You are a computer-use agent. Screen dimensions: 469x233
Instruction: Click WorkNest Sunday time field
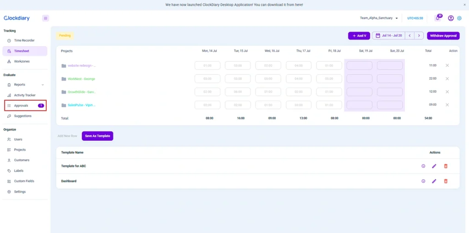390,79
